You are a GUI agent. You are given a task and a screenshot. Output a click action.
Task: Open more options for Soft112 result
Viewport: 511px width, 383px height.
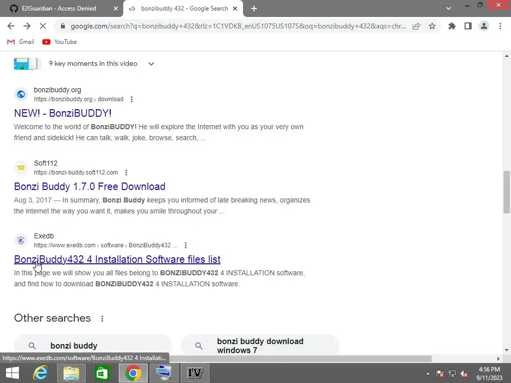pos(126,173)
